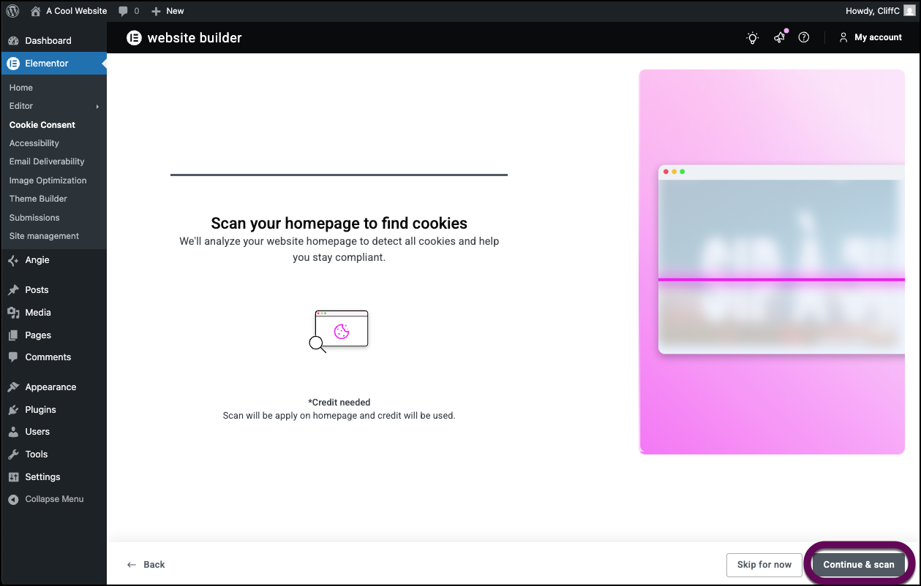
Task: Open the A Cool Website home icon
Action: [x=35, y=11]
